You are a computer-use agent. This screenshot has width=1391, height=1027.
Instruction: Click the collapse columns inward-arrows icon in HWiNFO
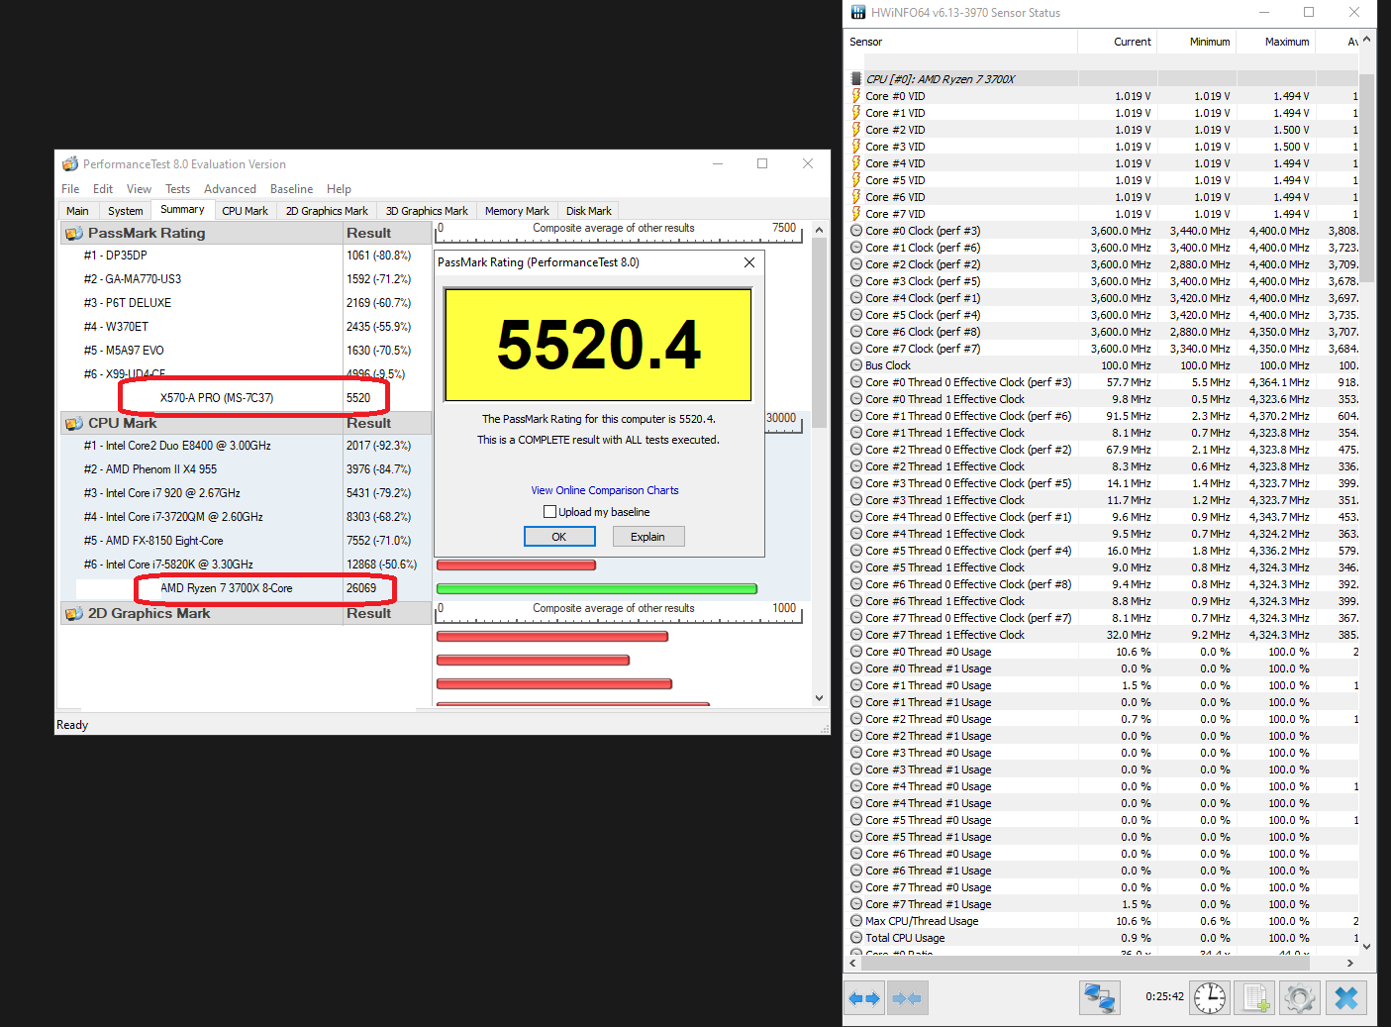(x=907, y=998)
